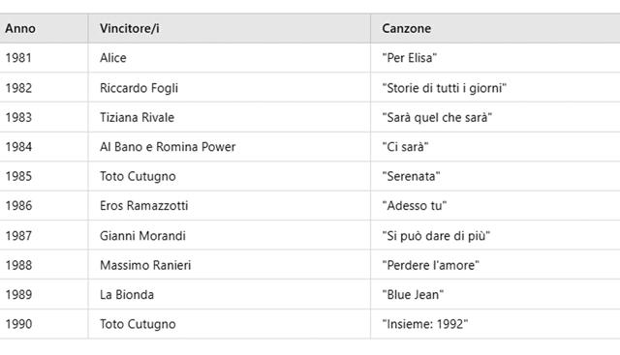Click the "Insieme: 1992" song cell
Image resolution: width=620 pixels, height=355 pixels.
(x=495, y=324)
